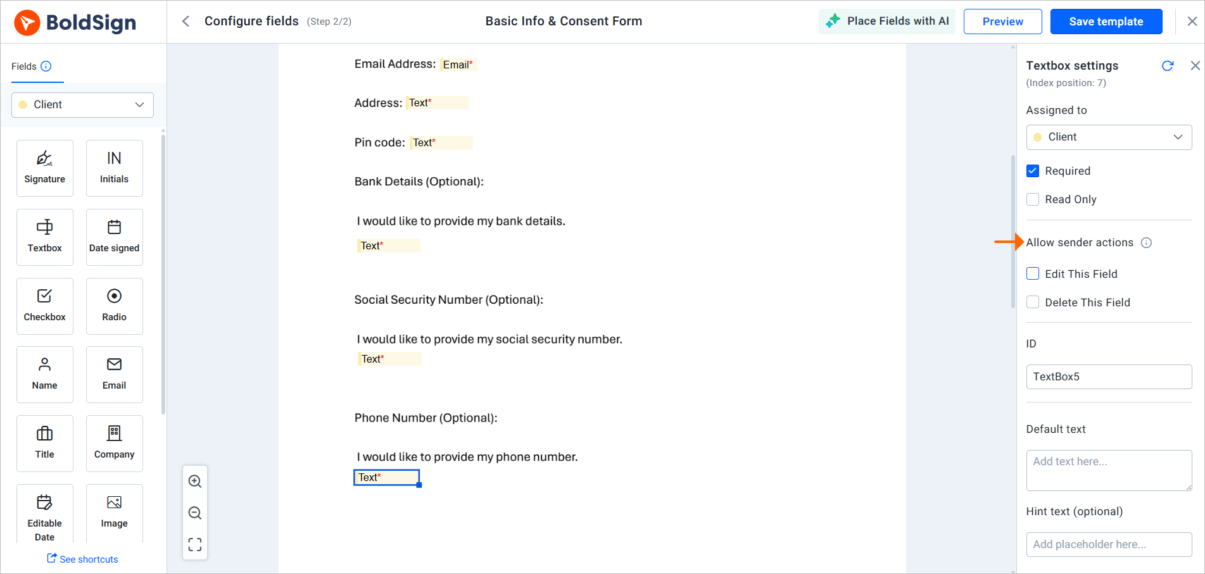Select the Image field tool
1205x574 pixels.
115,514
